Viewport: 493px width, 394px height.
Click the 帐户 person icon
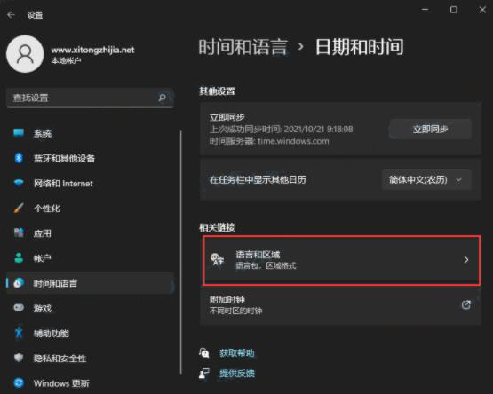tap(19, 258)
